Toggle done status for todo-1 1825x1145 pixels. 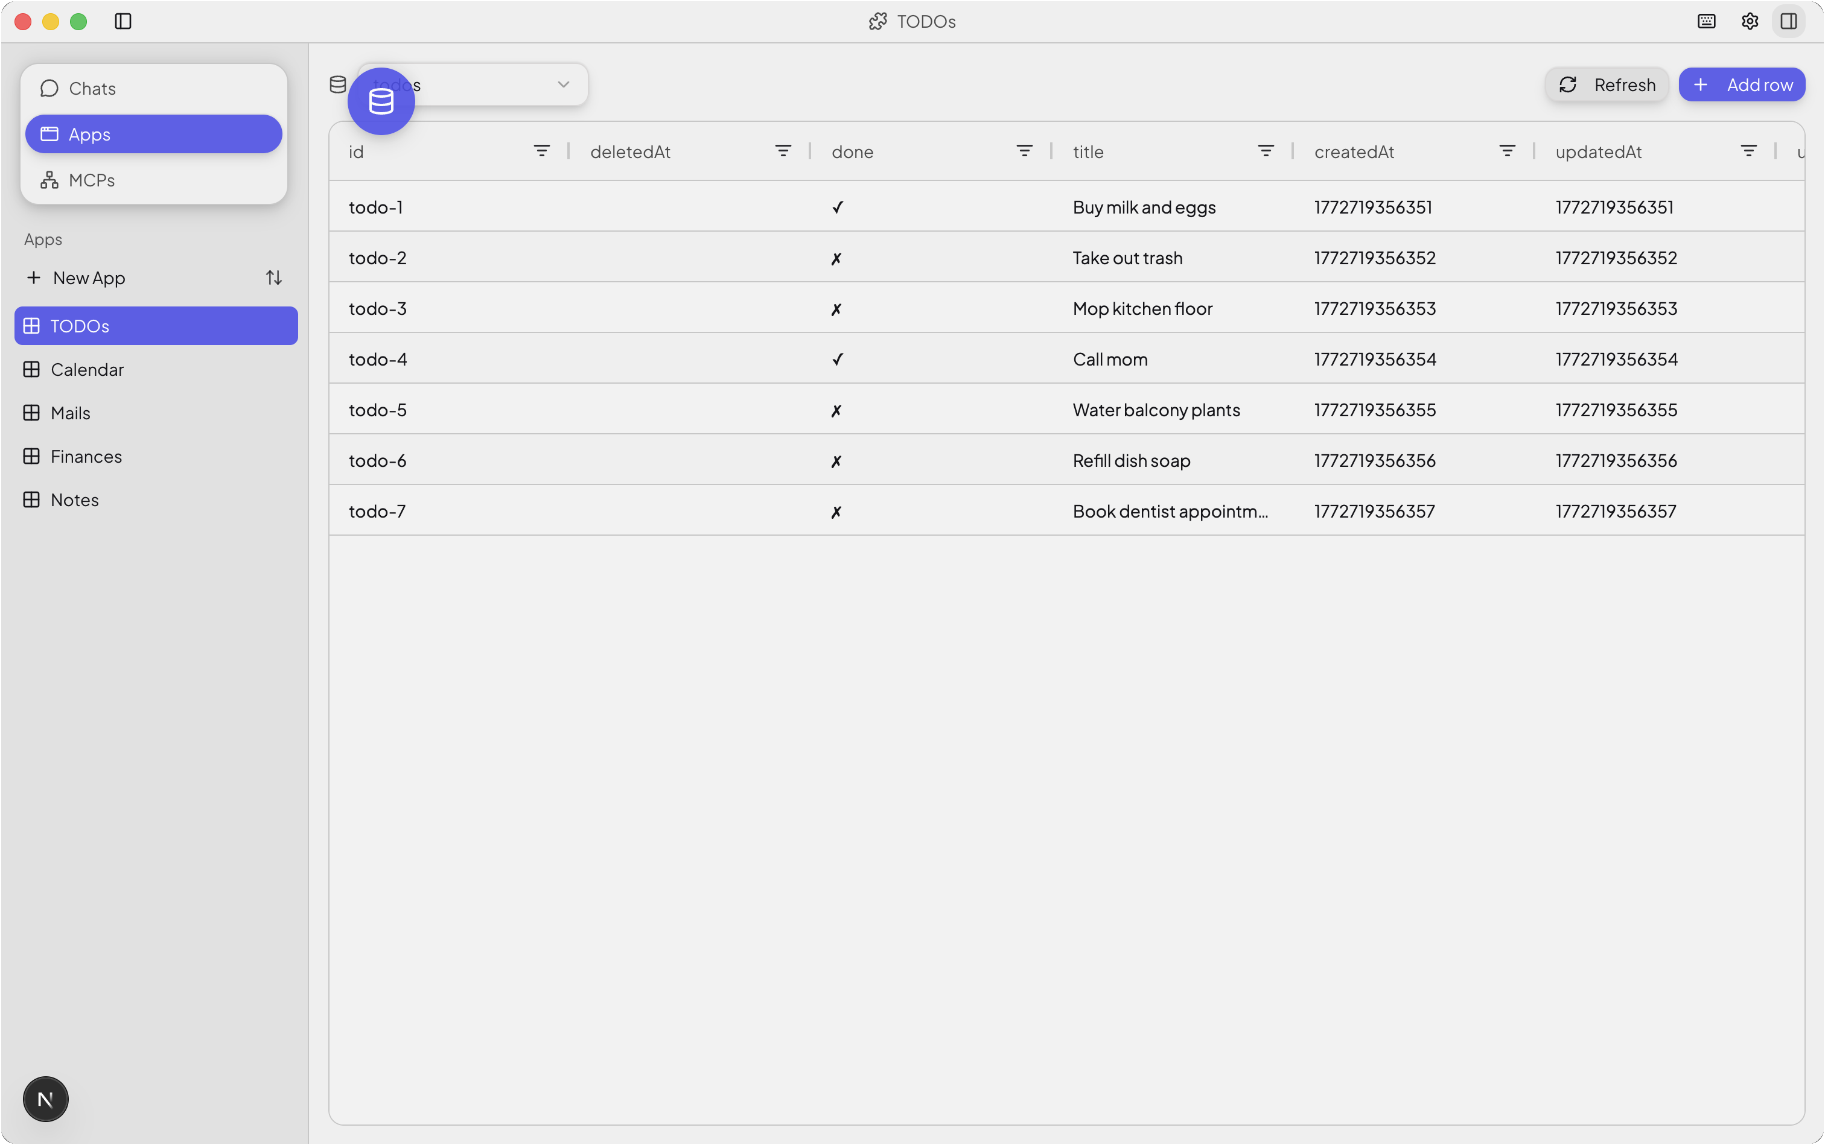pos(836,207)
